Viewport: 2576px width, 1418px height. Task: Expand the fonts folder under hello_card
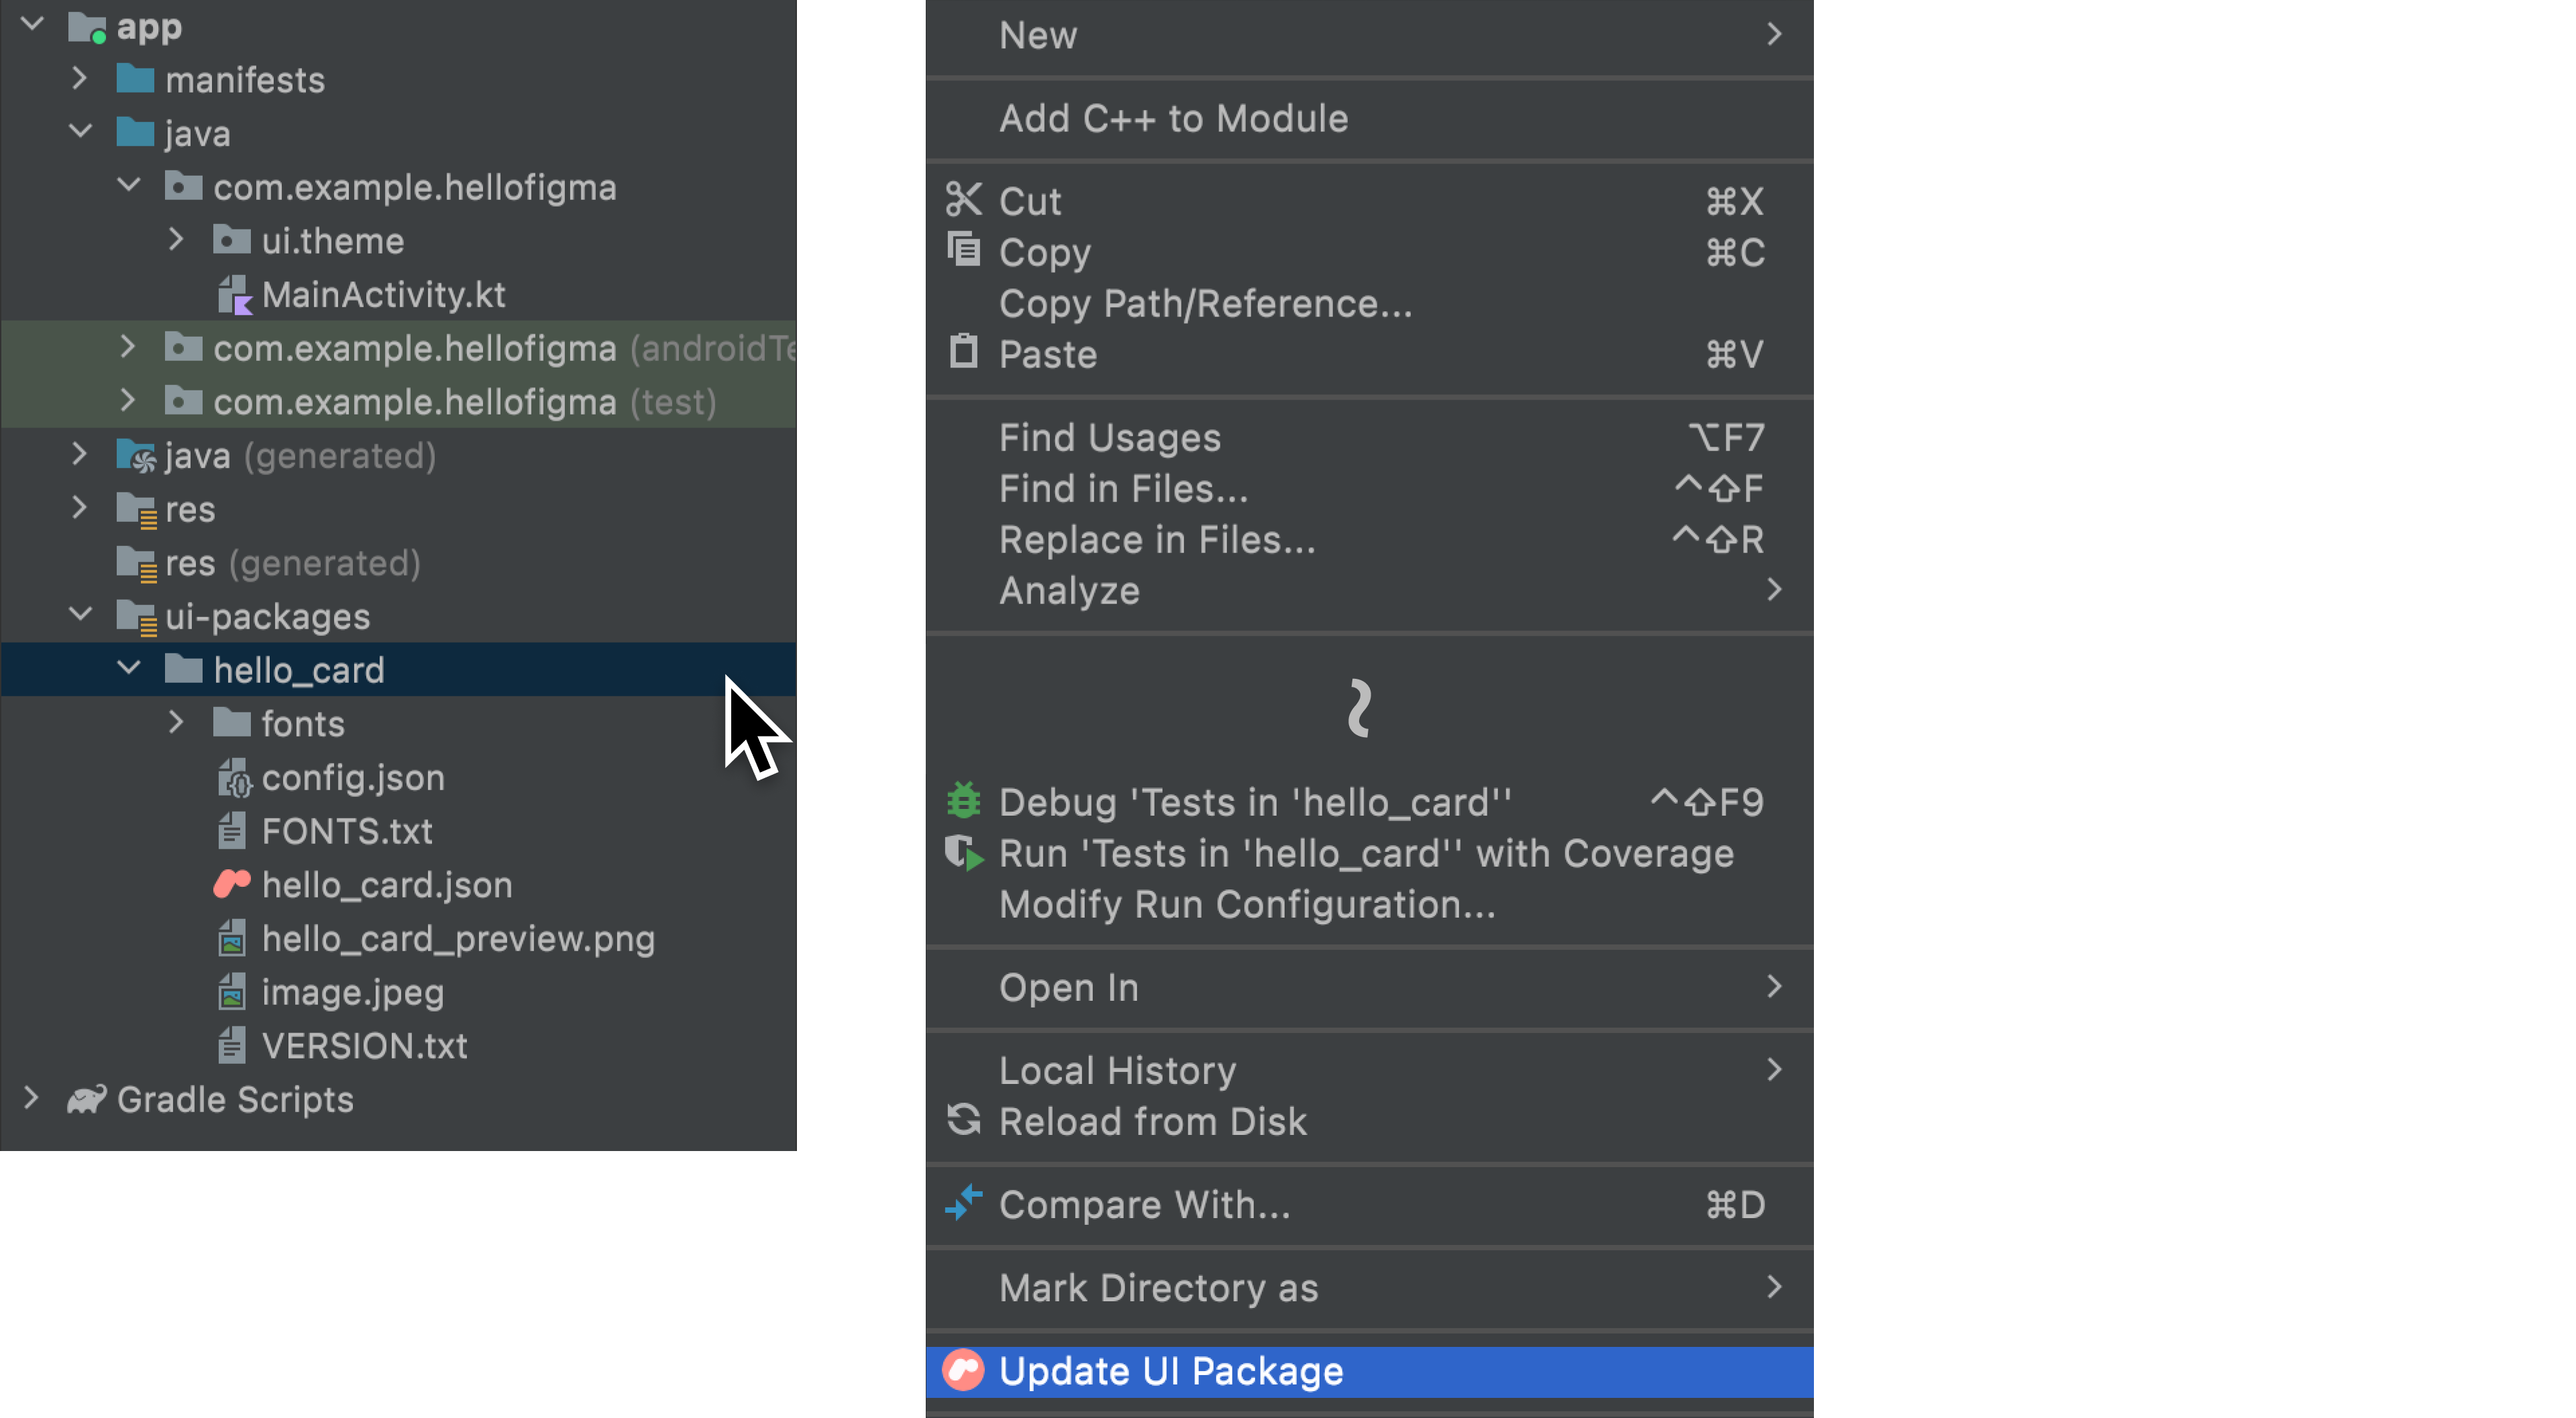coord(174,723)
